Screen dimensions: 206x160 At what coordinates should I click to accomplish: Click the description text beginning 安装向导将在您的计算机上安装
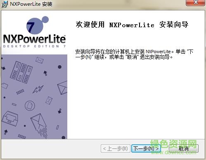(x=134, y=54)
